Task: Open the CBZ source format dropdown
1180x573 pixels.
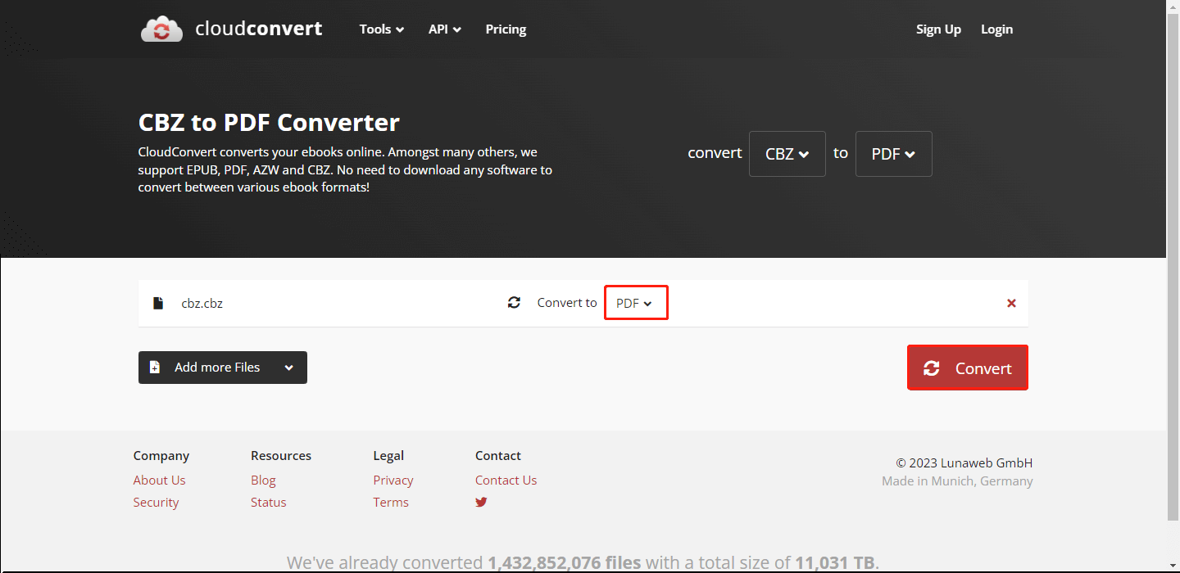Action: (787, 154)
